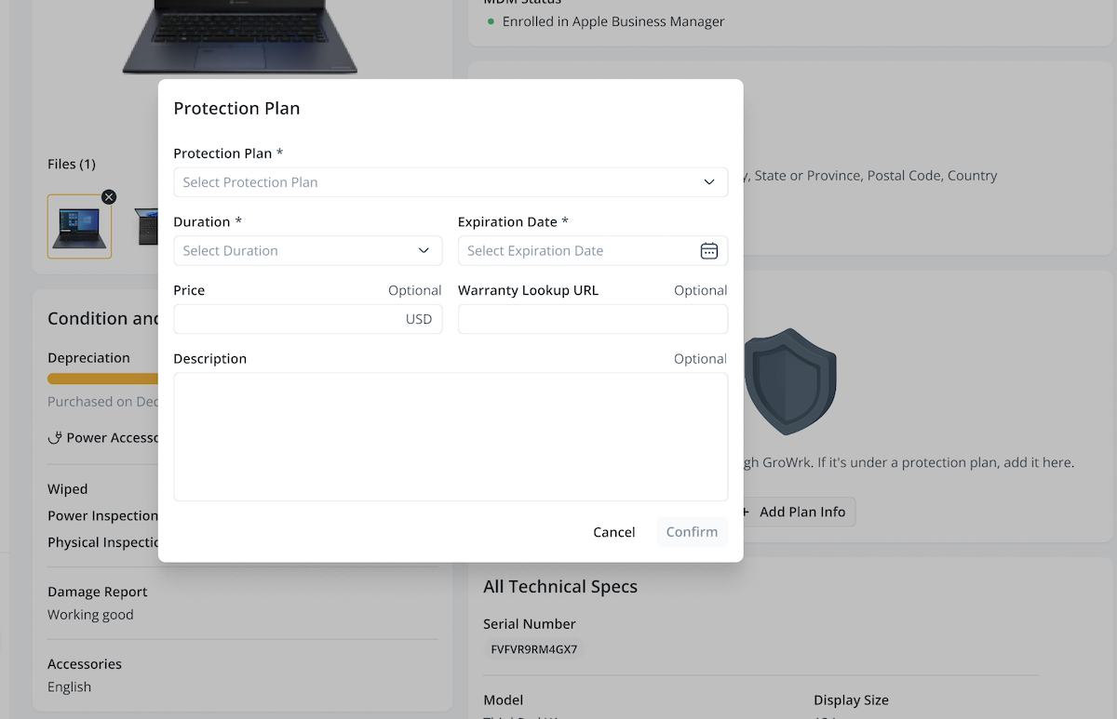1117x719 pixels.
Task: Click the shield protection icon
Action: tap(790, 381)
